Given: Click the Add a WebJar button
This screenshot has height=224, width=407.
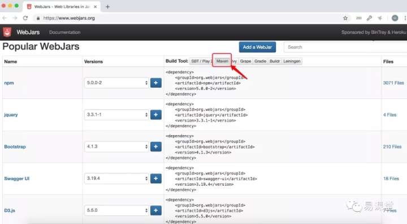Looking at the screenshot, I should pyautogui.click(x=257, y=47).
